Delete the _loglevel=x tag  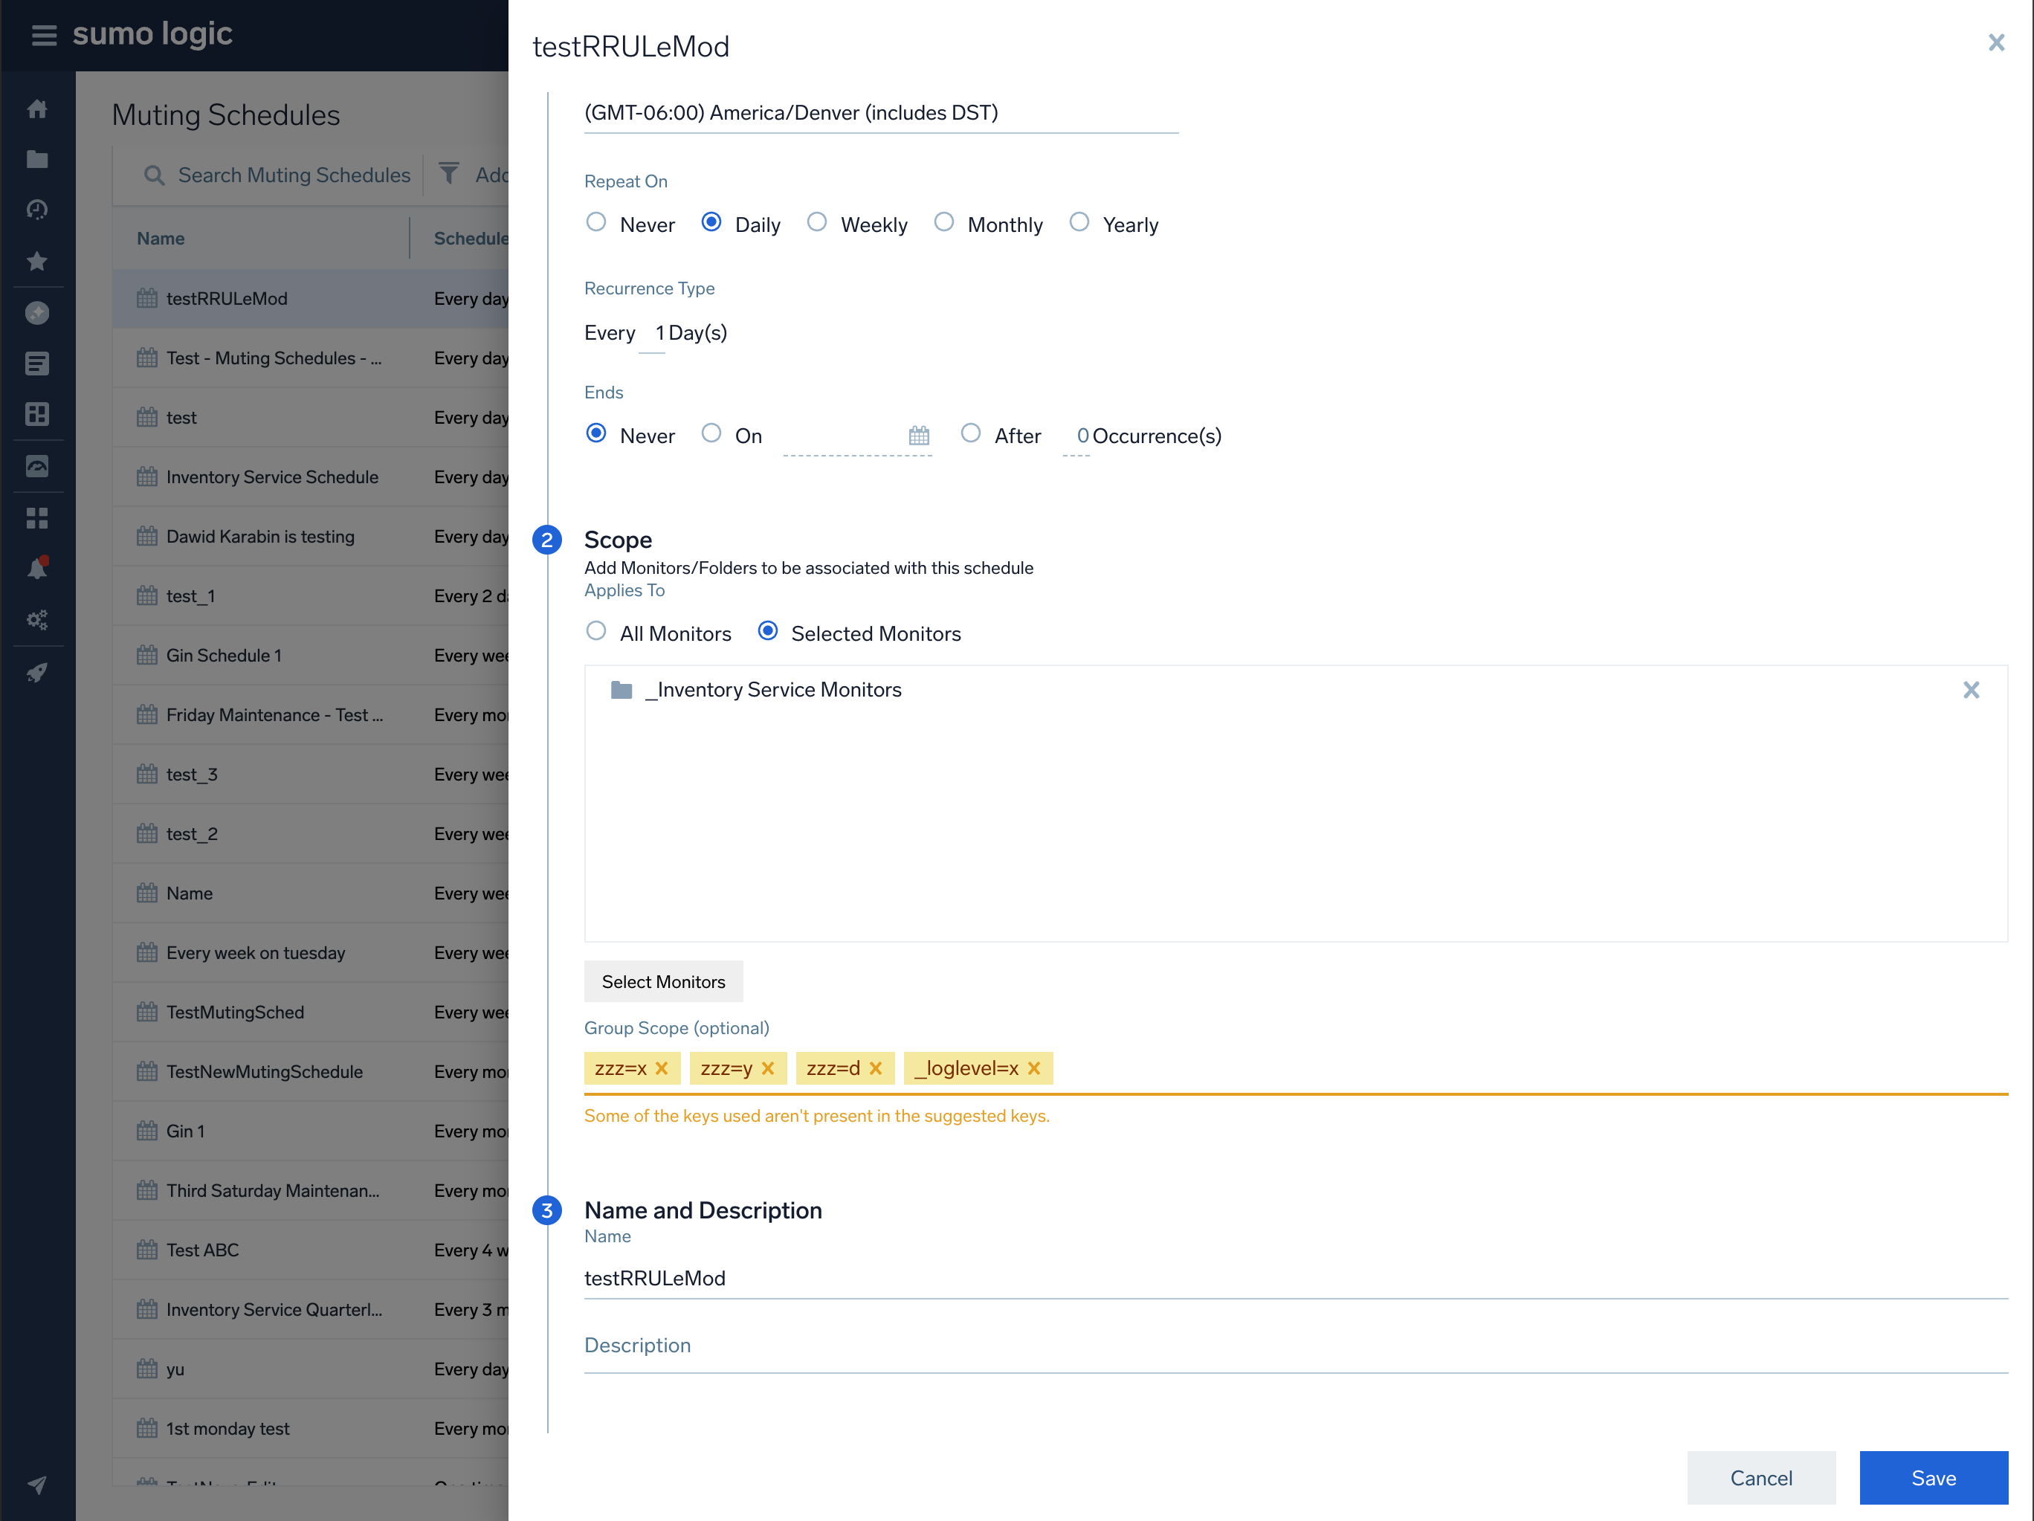[x=1035, y=1068]
